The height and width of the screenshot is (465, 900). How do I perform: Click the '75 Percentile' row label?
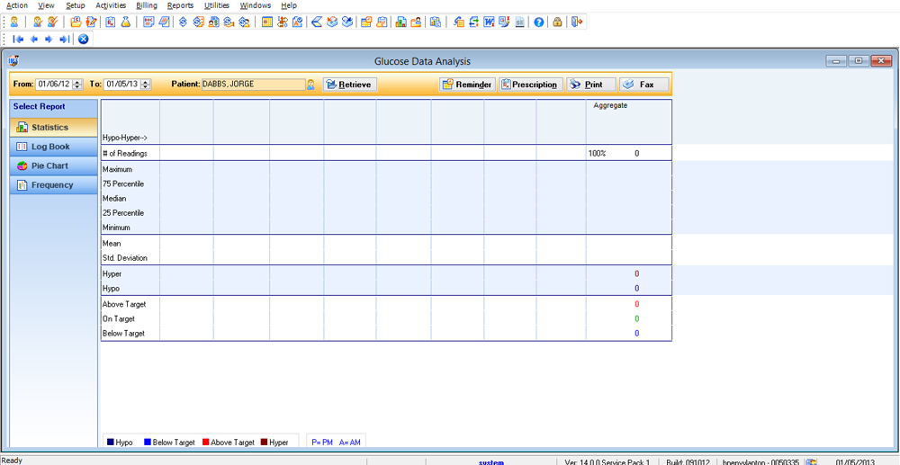pyautogui.click(x=122, y=184)
